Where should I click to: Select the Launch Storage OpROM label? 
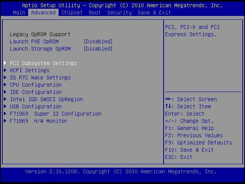(40, 49)
